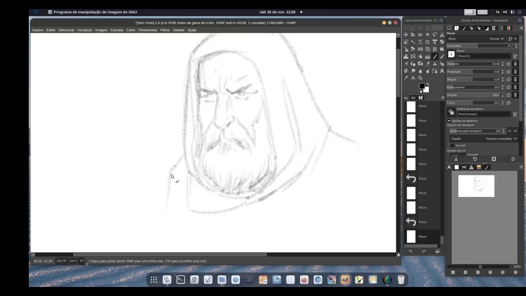526x296 pixels.
Task: Toggle link of Ângulo to brush default
Action: pyautogui.click(x=515, y=79)
